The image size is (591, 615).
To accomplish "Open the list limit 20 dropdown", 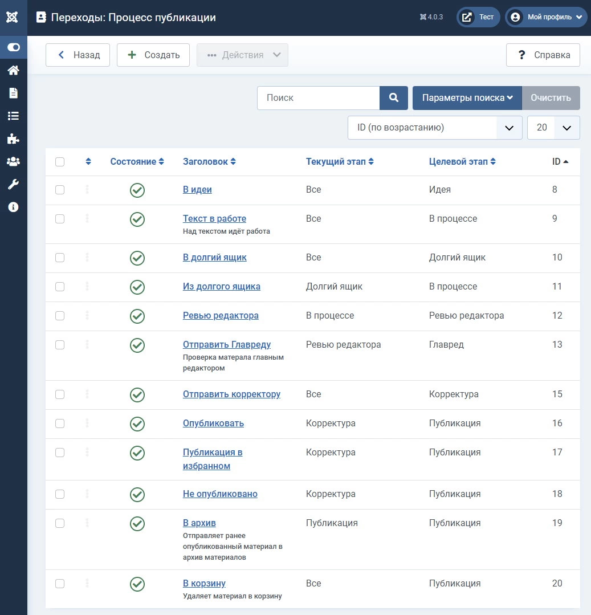I will [553, 128].
